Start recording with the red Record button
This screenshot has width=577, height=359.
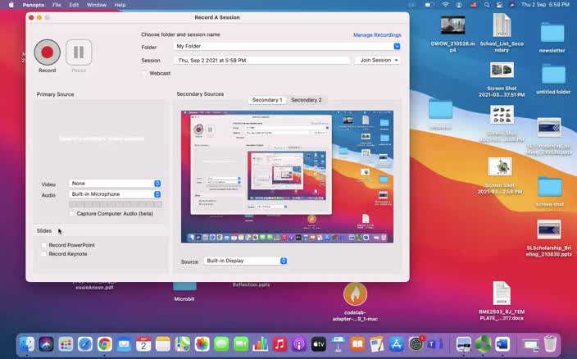pyautogui.click(x=47, y=52)
